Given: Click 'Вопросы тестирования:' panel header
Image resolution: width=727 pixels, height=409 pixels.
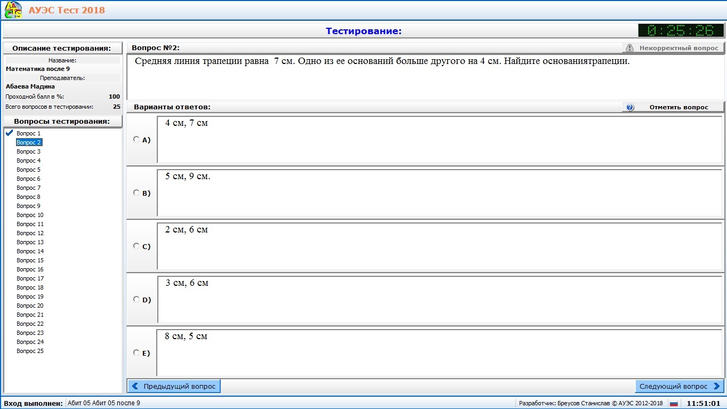Looking at the screenshot, I should [62, 122].
